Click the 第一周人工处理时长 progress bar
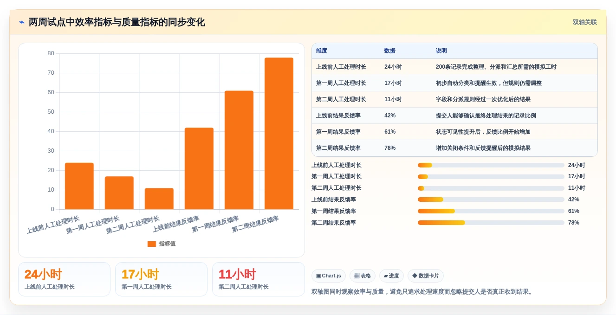The image size is (616, 315). 491,177
